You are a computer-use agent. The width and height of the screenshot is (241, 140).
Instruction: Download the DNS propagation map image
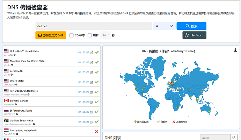(x=235, y=50)
